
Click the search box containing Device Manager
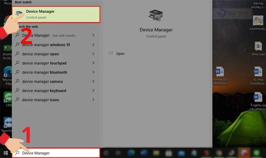[x=56, y=153]
